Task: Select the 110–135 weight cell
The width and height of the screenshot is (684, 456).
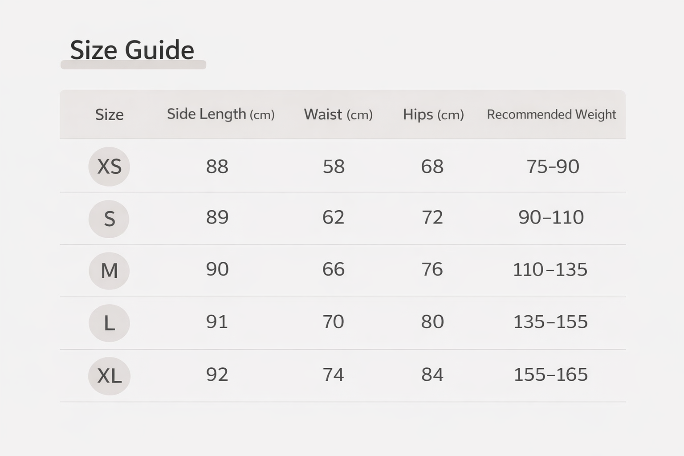Action: click(x=550, y=269)
